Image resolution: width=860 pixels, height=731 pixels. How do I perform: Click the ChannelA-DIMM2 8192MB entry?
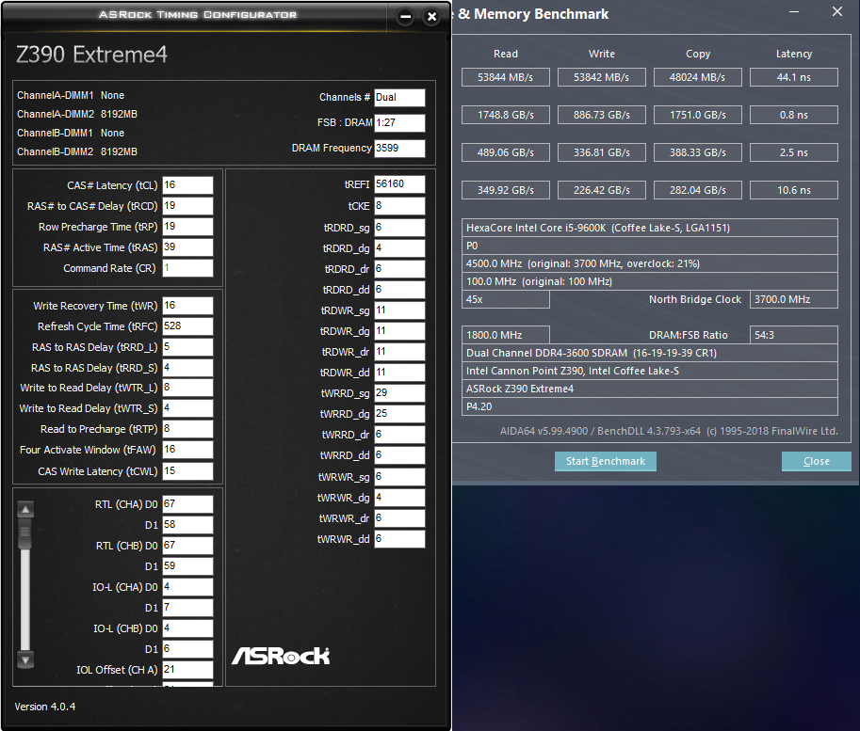[77, 114]
